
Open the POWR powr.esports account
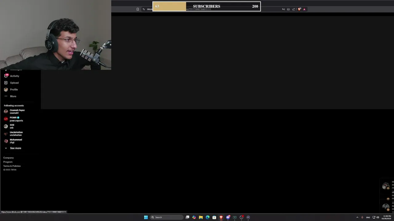[14, 119]
